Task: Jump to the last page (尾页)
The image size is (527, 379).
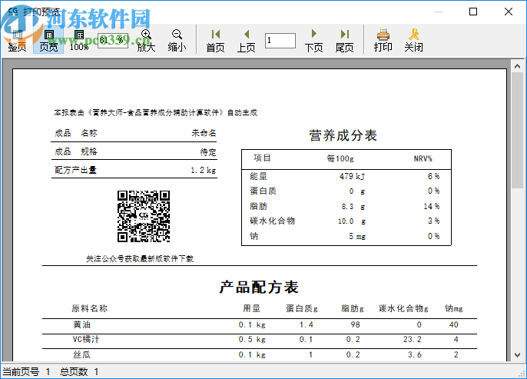Action: click(345, 40)
